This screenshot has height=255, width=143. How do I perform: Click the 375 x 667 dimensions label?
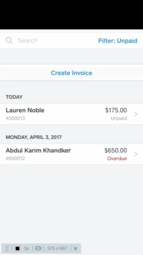(x=57, y=249)
